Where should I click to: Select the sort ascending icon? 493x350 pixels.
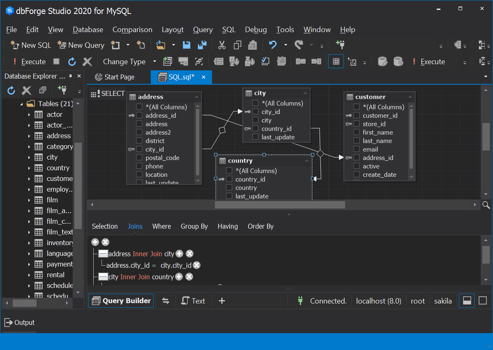[x=235, y=61]
